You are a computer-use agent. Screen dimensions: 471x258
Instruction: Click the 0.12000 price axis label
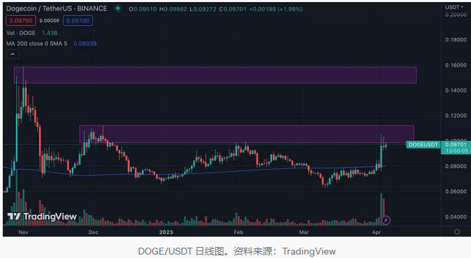pos(456,116)
